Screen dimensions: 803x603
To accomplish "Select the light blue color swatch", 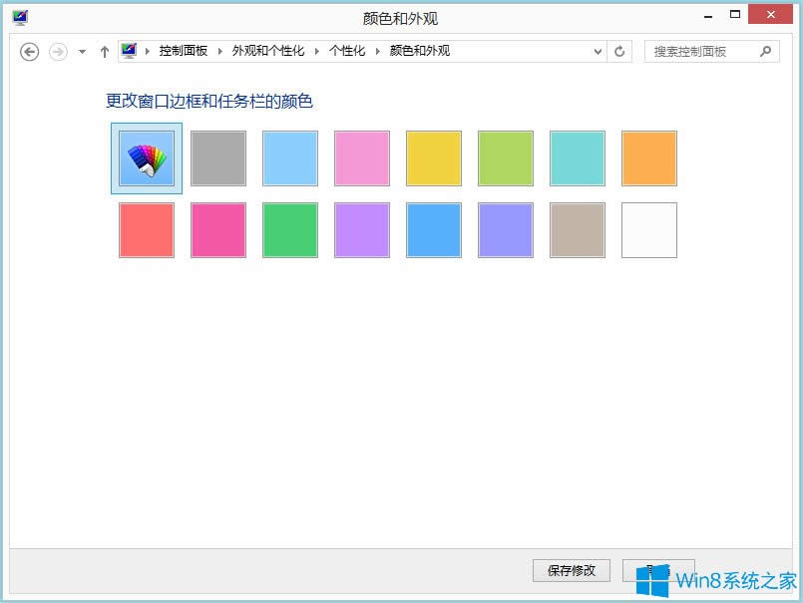I will point(289,157).
